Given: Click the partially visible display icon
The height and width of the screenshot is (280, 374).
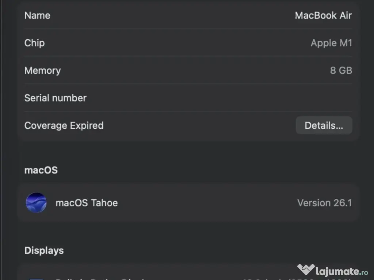Looking at the screenshot, I should (x=36, y=279).
